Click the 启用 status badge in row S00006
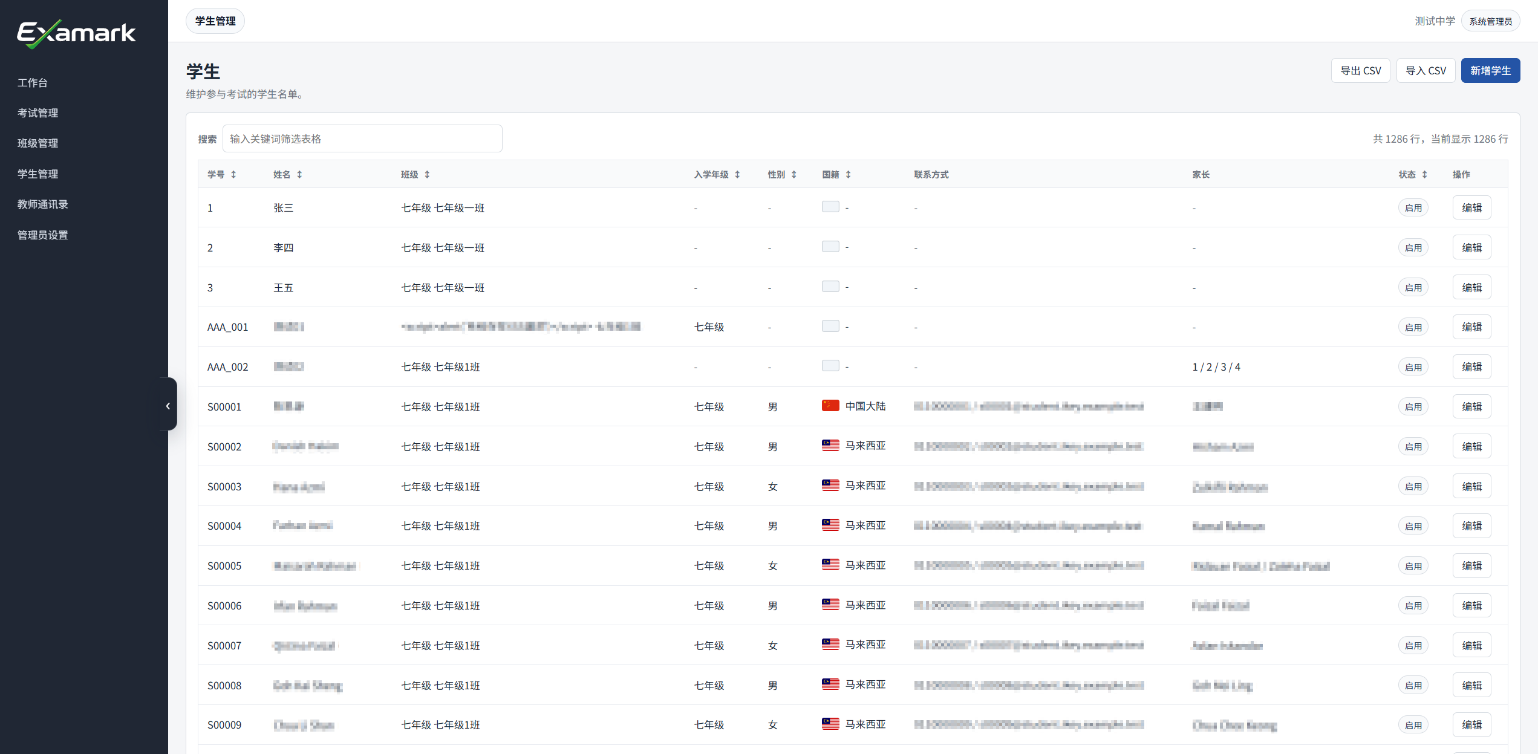 pos(1413,606)
